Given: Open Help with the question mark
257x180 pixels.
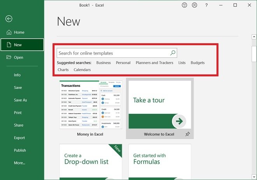Looking at the screenshot, I should click(x=206, y=5).
